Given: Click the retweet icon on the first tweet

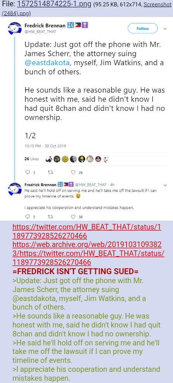Looking at the screenshot, I should pos(51,172).
